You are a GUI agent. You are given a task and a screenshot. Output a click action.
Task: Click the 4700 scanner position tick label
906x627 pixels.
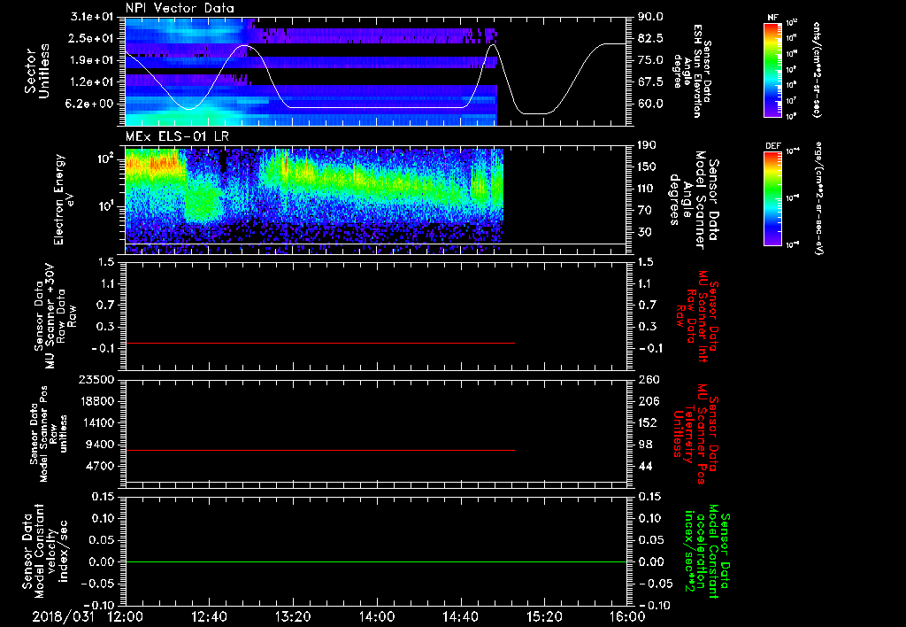[x=101, y=466]
